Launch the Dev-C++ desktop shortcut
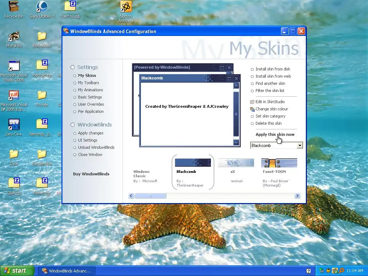Screen dimensions: 368x276 pyautogui.click(x=14, y=127)
